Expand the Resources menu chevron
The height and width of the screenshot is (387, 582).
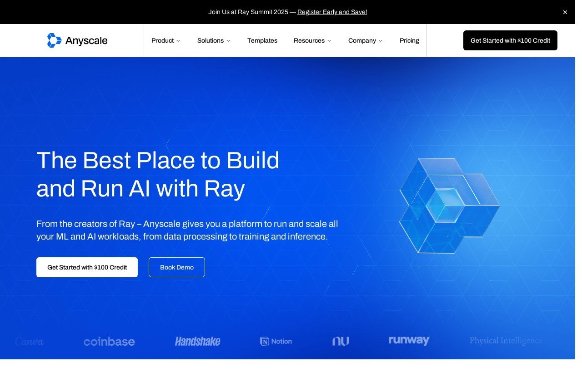click(329, 41)
